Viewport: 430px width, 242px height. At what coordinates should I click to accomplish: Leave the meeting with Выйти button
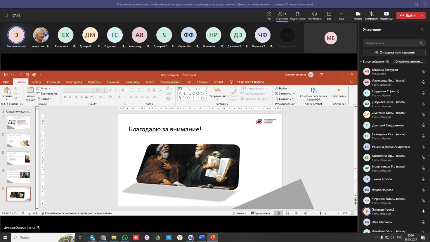pyautogui.click(x=408, y=15)
